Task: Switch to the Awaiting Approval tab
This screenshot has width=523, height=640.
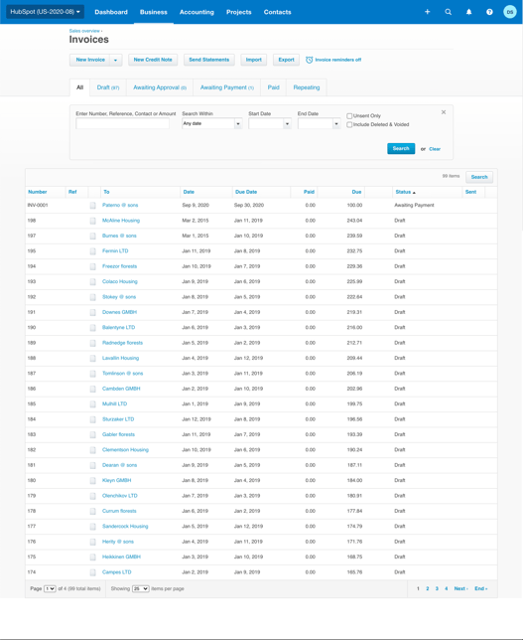Action: 160,87
